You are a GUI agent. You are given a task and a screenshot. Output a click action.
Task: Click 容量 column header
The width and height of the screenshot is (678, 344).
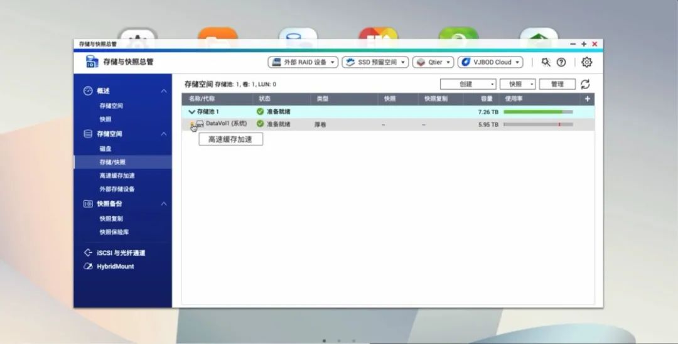[x=487, y=99]
